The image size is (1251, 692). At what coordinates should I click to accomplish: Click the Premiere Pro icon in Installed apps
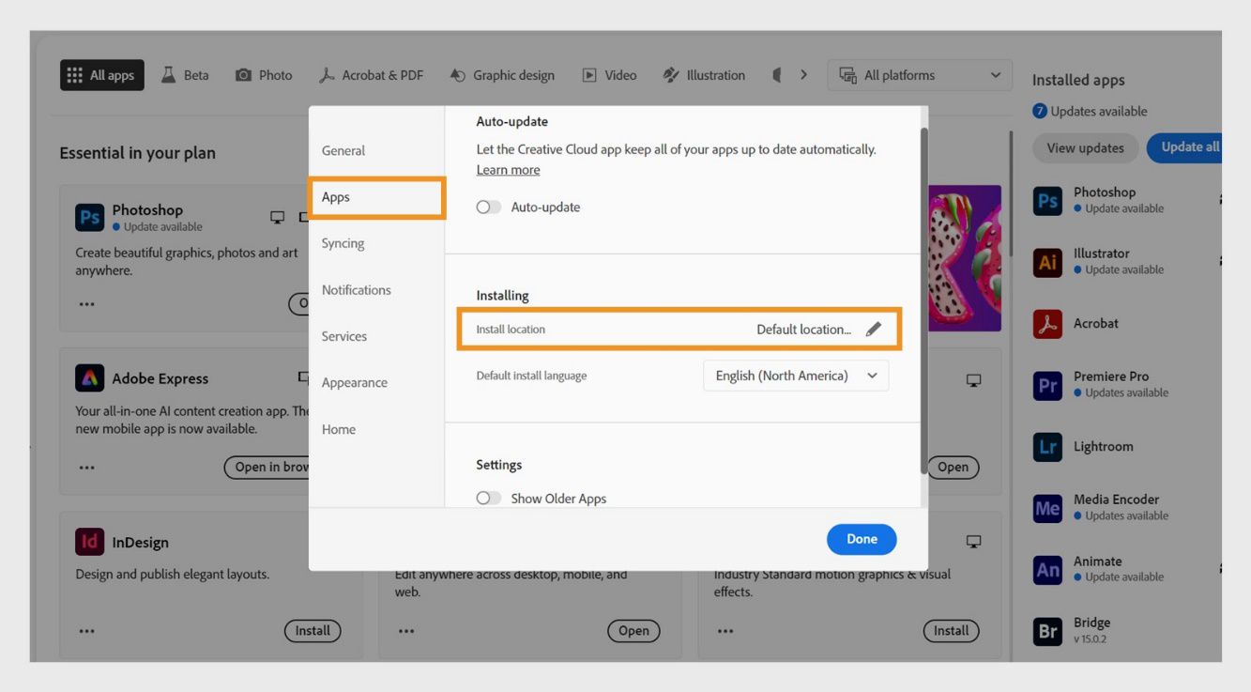[1047, 385]
